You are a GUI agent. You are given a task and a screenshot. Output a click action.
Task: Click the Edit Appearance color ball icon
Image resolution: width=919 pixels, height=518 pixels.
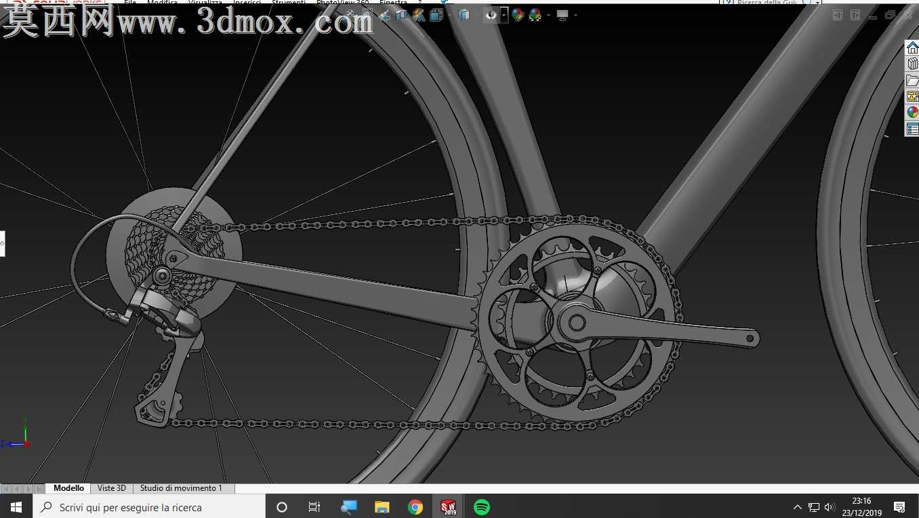click(518, 15)
